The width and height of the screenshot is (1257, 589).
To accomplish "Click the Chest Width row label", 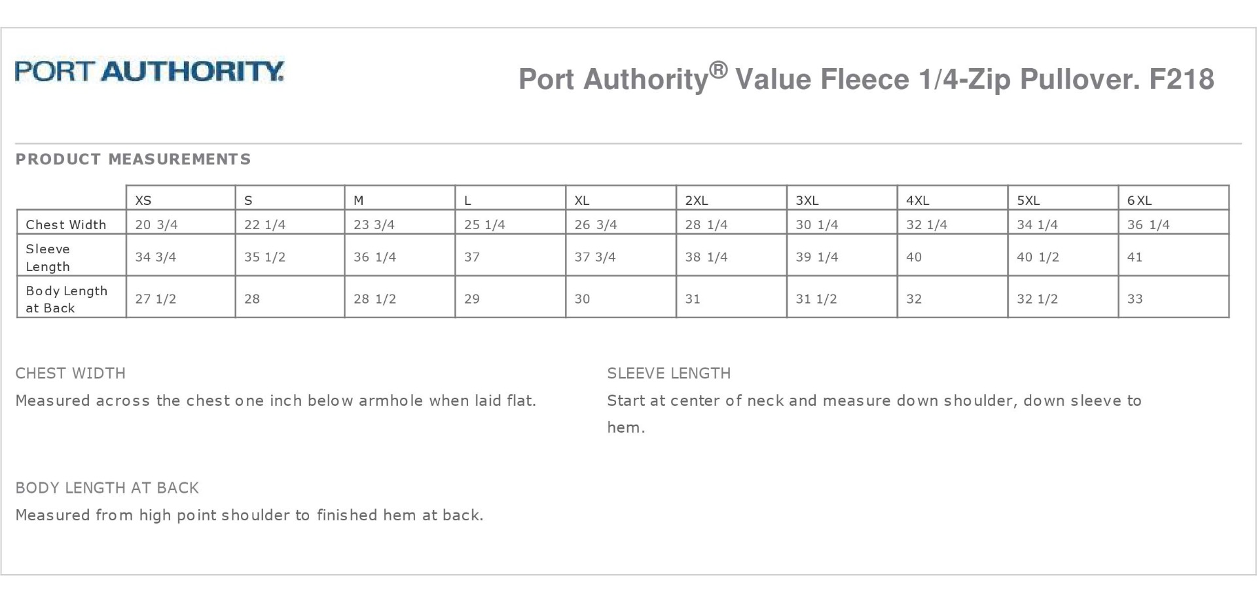I will [x=65, y=224].
